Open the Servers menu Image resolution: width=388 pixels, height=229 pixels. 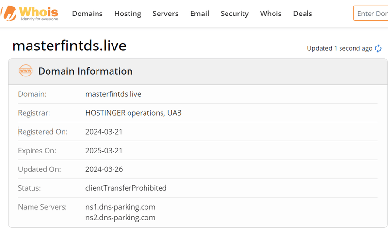point(165,14)
